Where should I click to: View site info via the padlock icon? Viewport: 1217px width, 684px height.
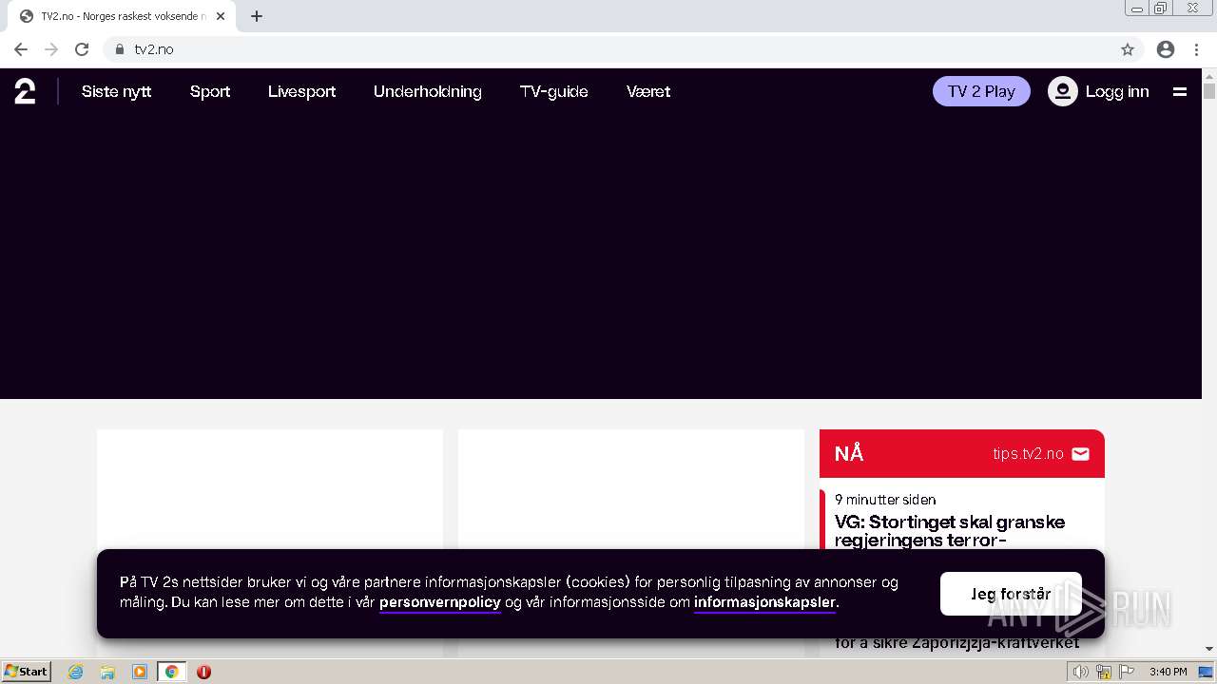pos(120,49)
